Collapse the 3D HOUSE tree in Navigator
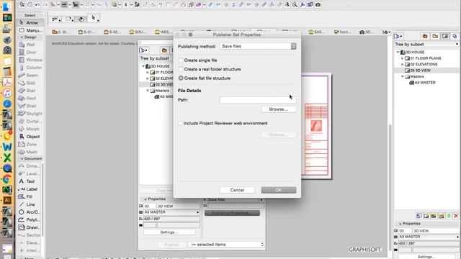 [x=398, y=52]
